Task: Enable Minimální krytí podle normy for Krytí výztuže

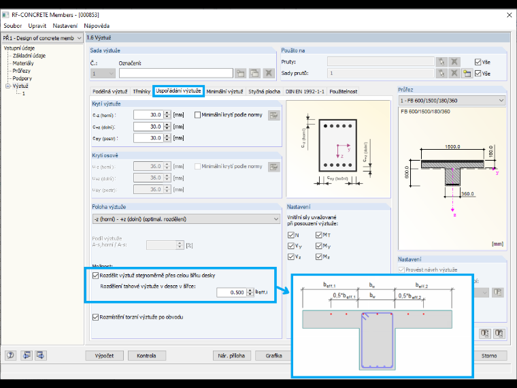Action: pyautogui.click(x=197, y=115)
